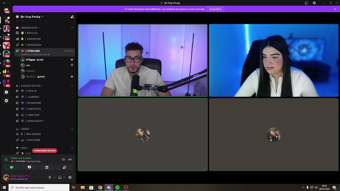Open Spotify from the taskbar
The width and height of the screenshot is (340, 191).
pyautogui.click(x=117, y=188)
